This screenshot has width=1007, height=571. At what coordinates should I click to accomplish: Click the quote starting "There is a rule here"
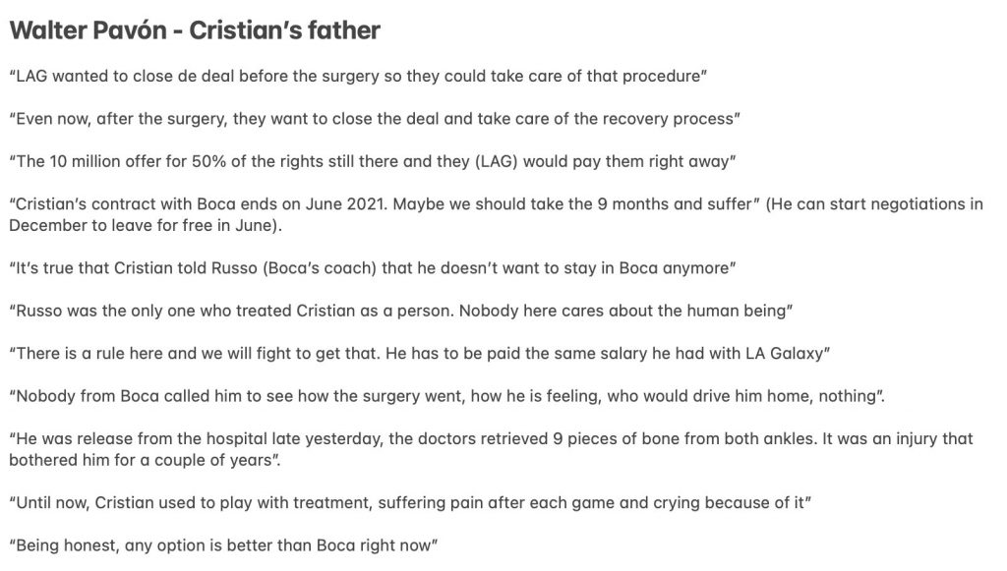pyautogui.click(x=419, y=354)
